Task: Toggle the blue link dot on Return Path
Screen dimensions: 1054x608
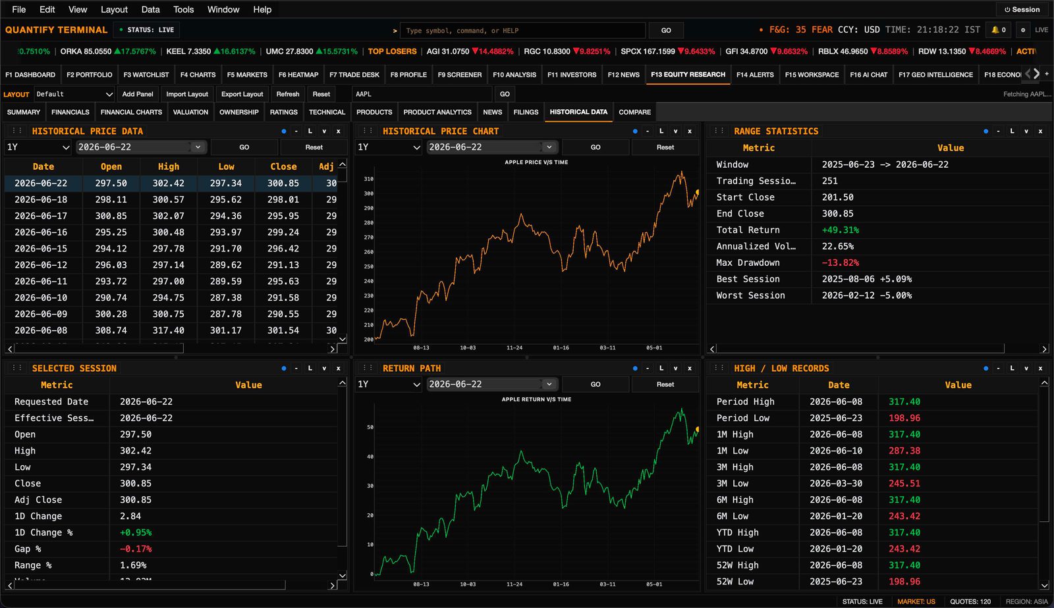Action: pyautogui.click(x=635, y=368)
